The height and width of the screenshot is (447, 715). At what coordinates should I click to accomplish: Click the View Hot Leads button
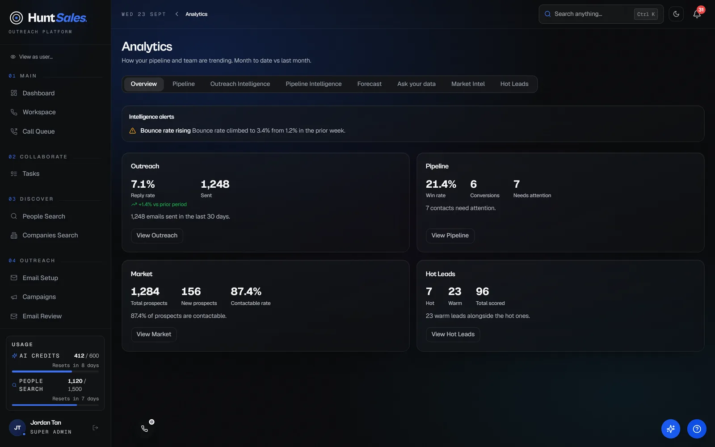coord(453,334)
